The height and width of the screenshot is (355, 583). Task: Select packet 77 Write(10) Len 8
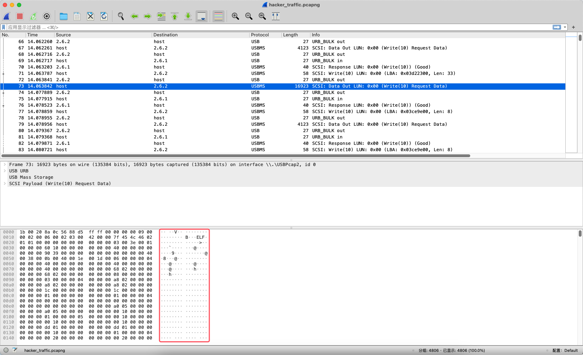tap(283, 112)
